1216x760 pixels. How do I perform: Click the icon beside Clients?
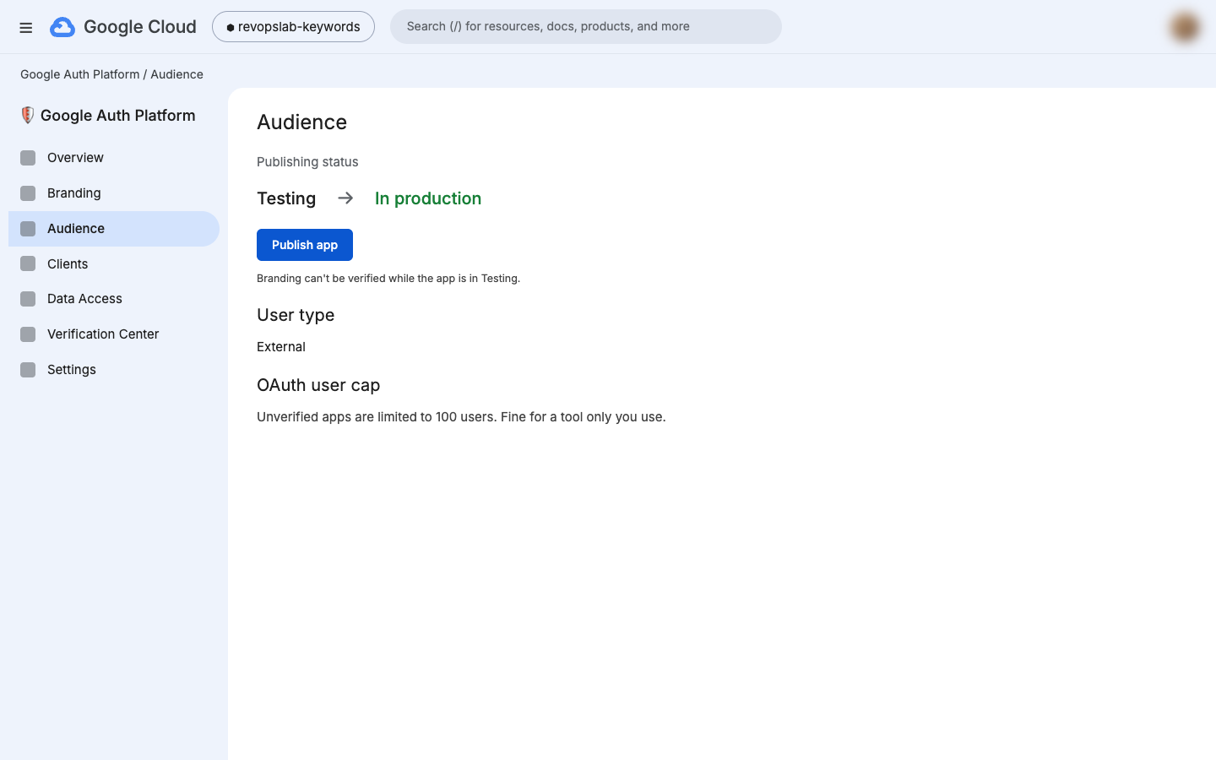(28, 264)
